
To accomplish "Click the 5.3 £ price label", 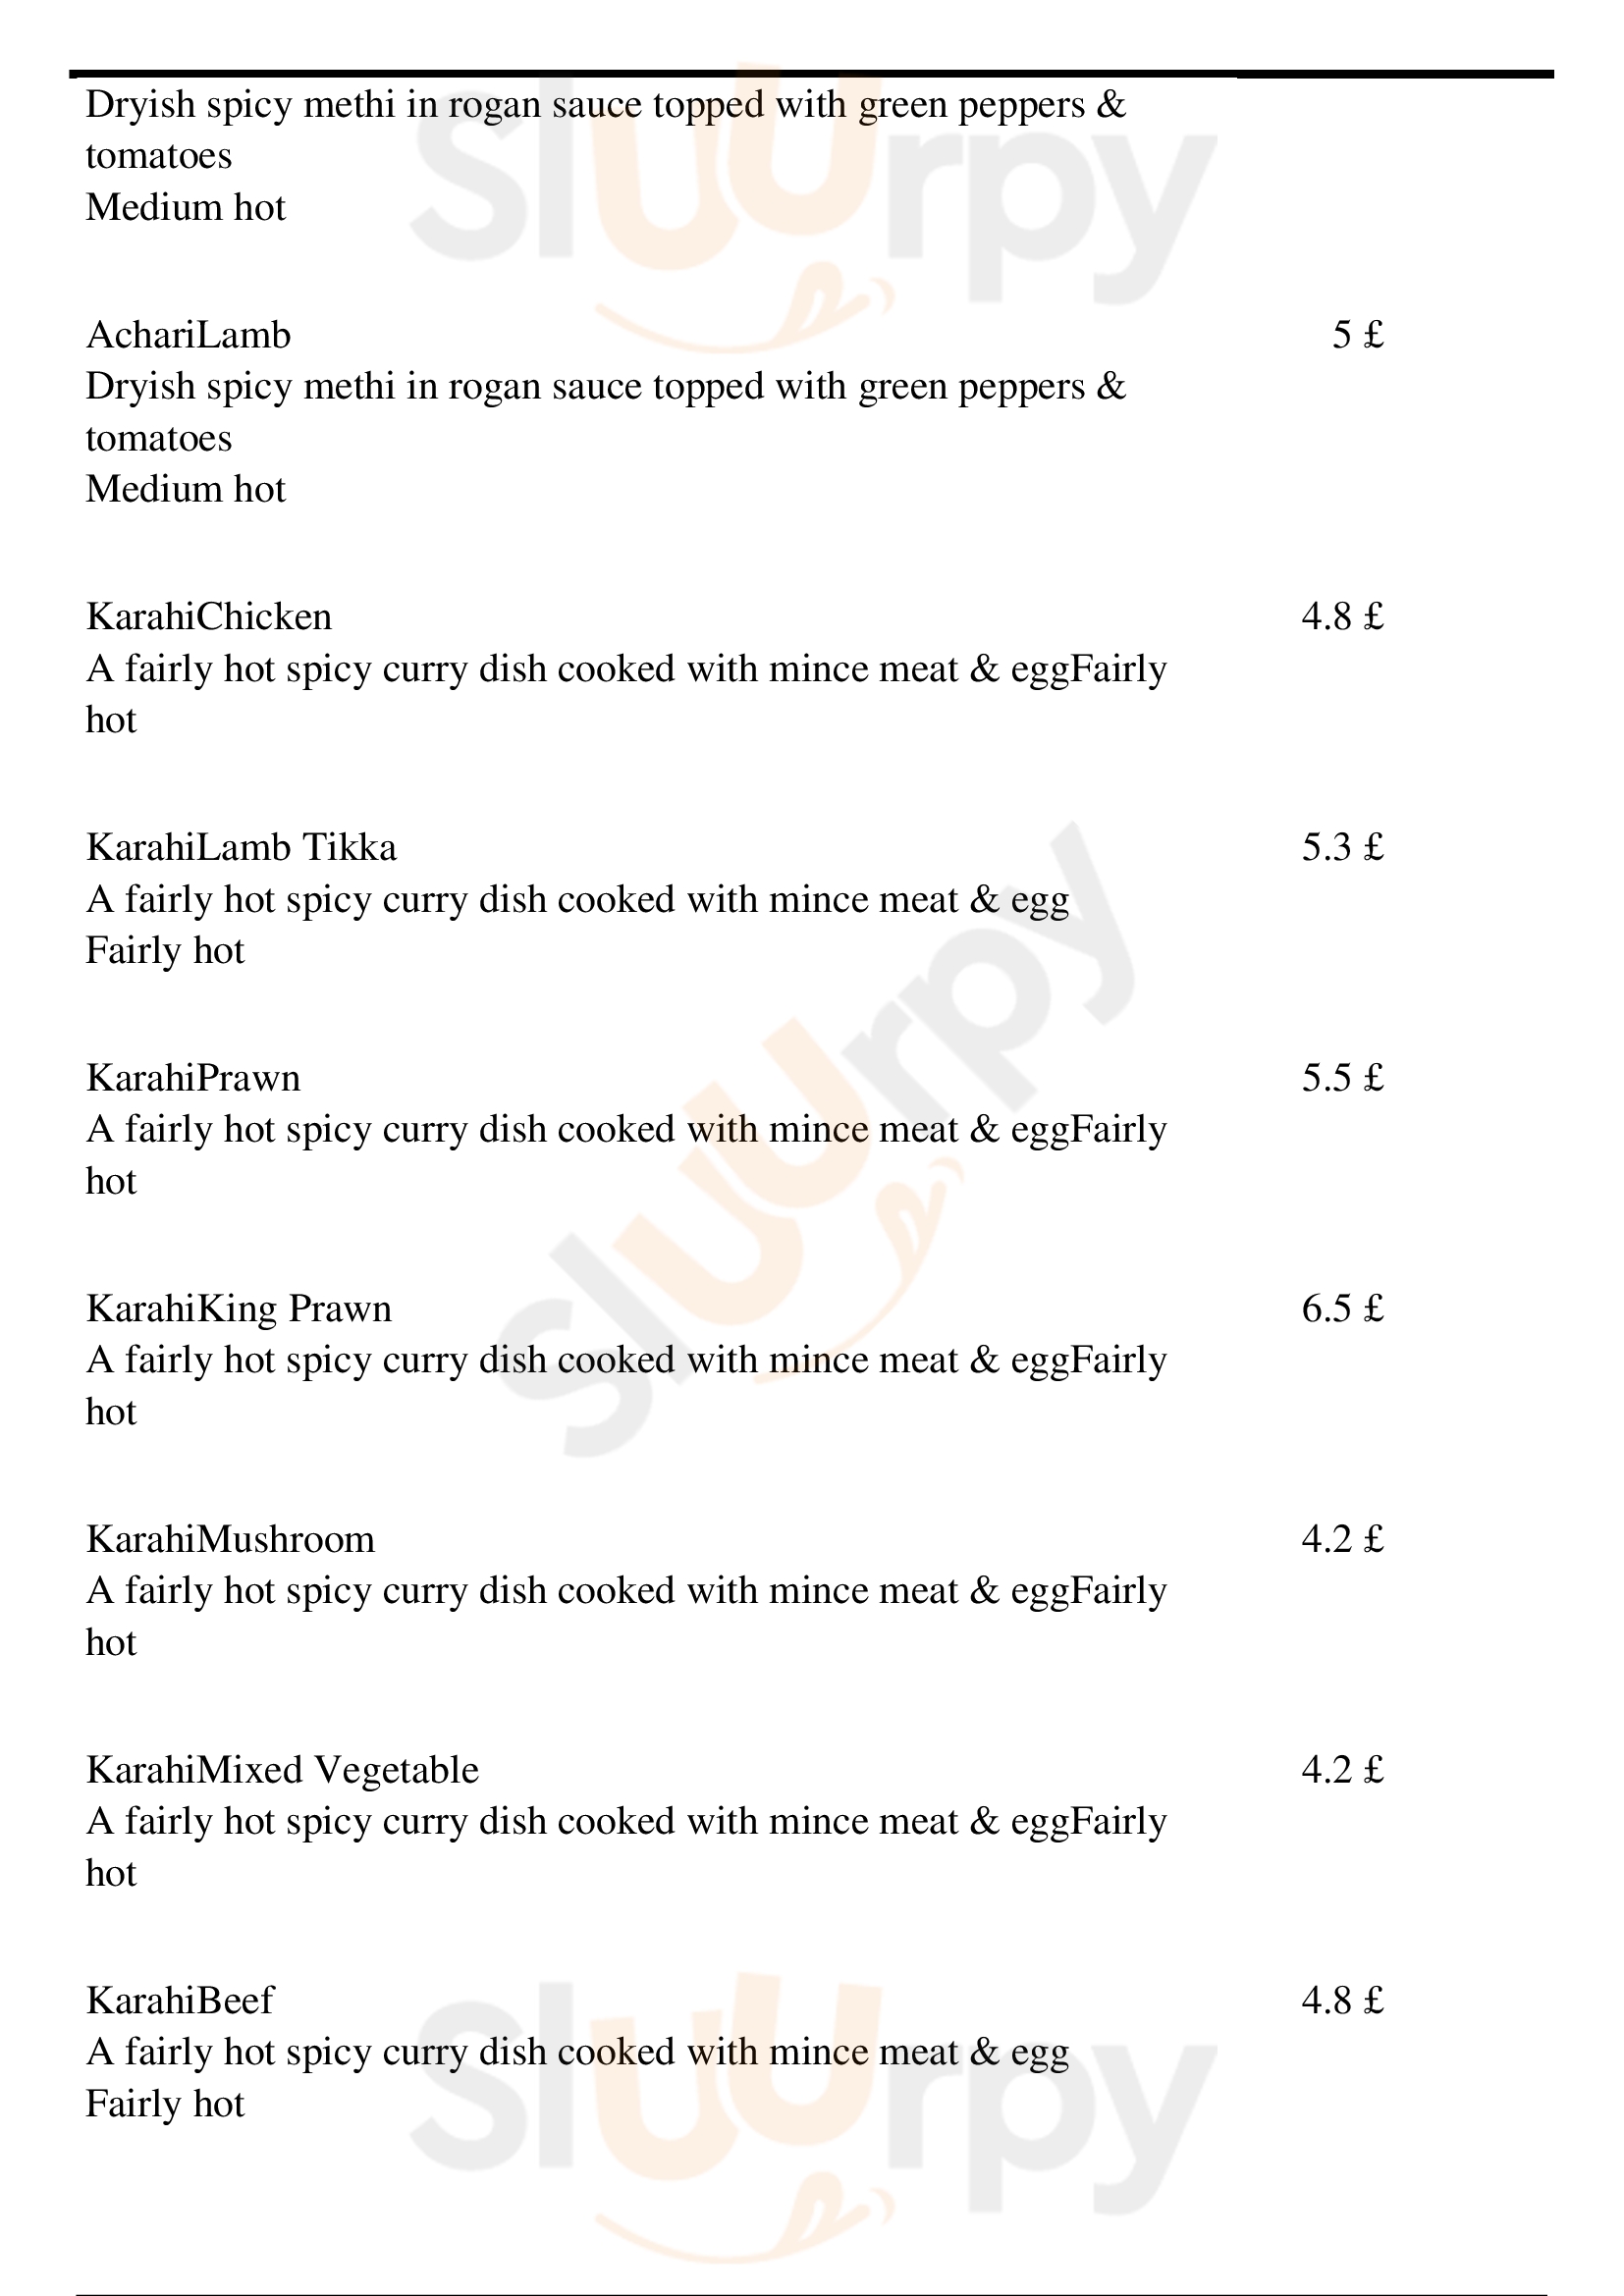I will (x=1342, y=848).
